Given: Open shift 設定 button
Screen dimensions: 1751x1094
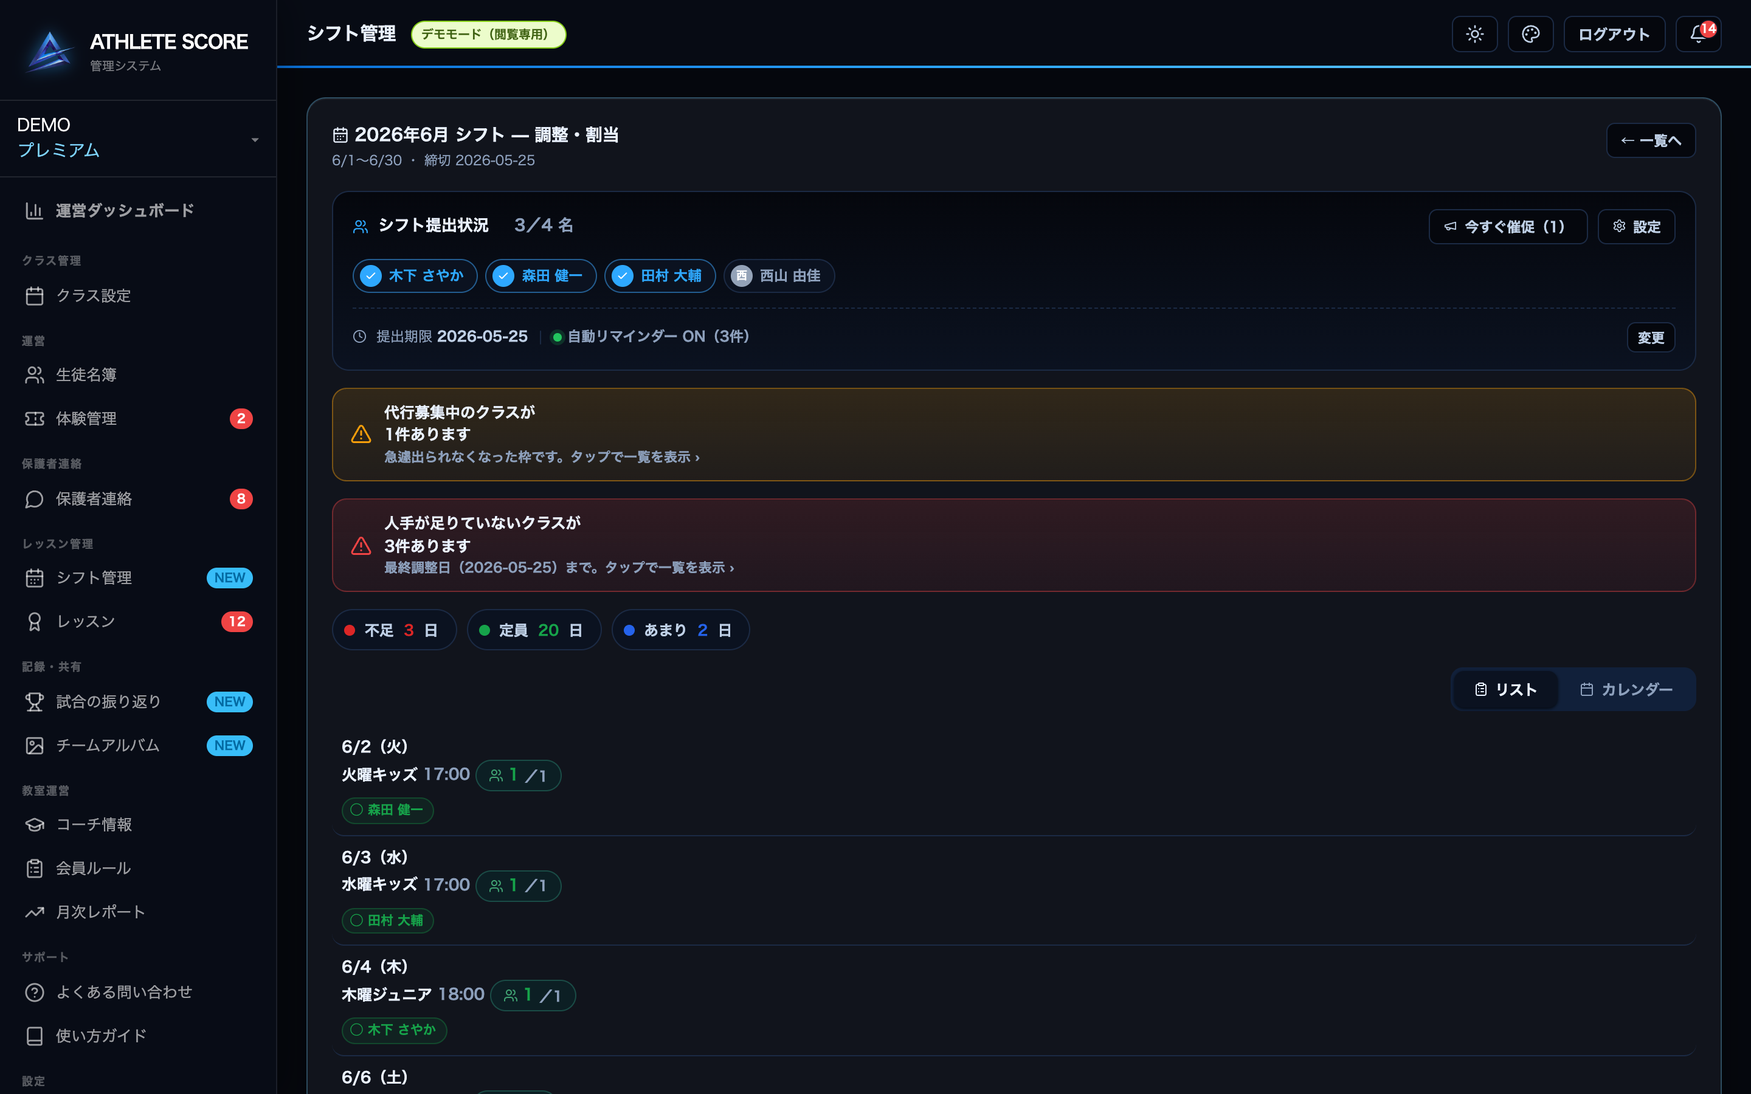Looking at the screenshot, I should [1637, 227].
